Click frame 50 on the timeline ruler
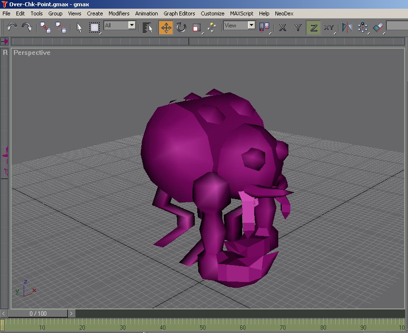The height and width of the screenshot is (333, 408). click(203, 327)
